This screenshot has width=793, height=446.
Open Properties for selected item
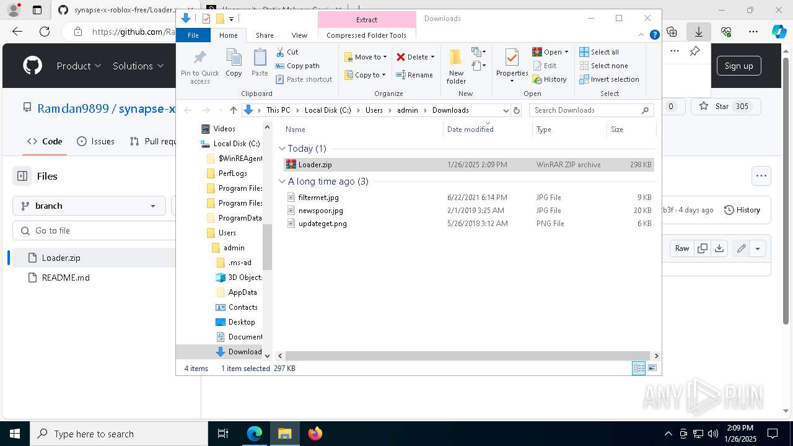click(x=512, y=67)
